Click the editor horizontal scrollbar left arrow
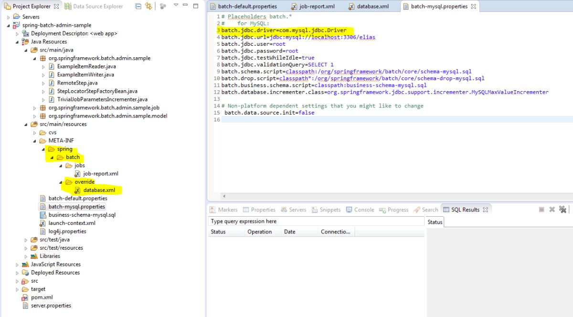Viewport: 573px width, 317px height. click(224, 196)
